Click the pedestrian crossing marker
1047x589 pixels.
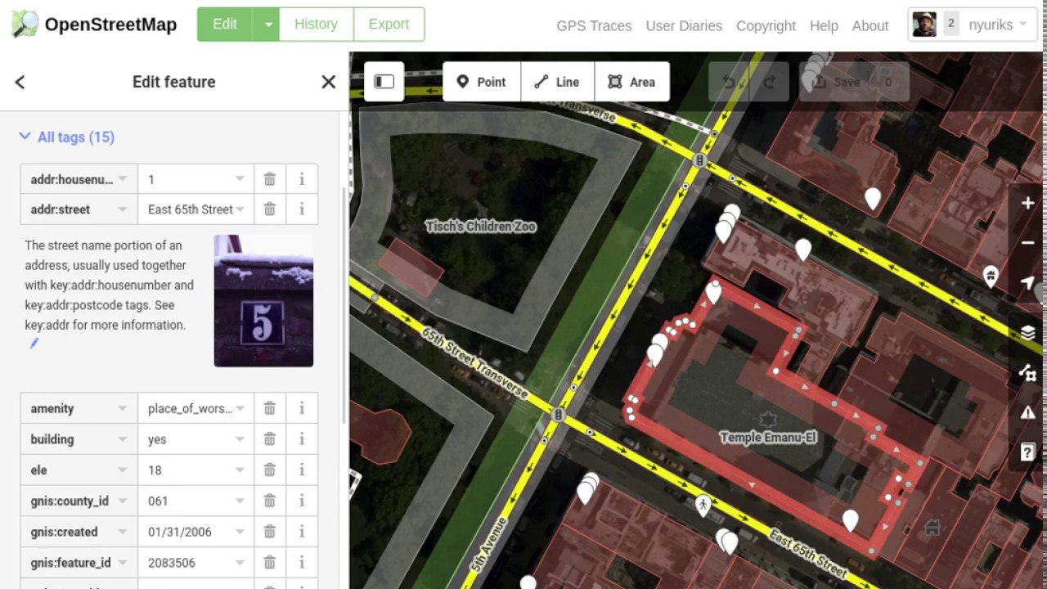(703, 506)
